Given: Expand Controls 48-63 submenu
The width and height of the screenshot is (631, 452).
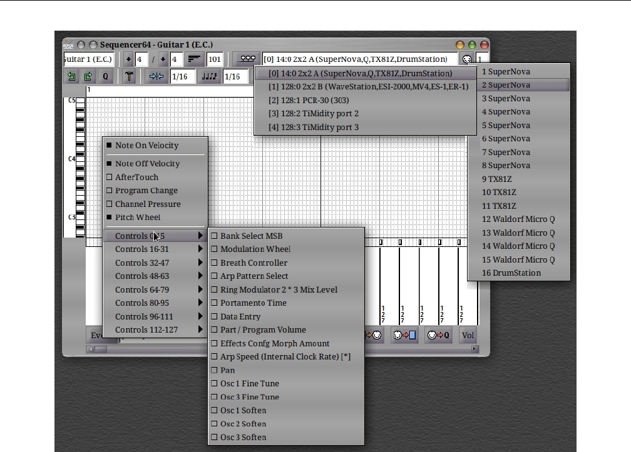Looking at the screenshot, I should [155, 276].
